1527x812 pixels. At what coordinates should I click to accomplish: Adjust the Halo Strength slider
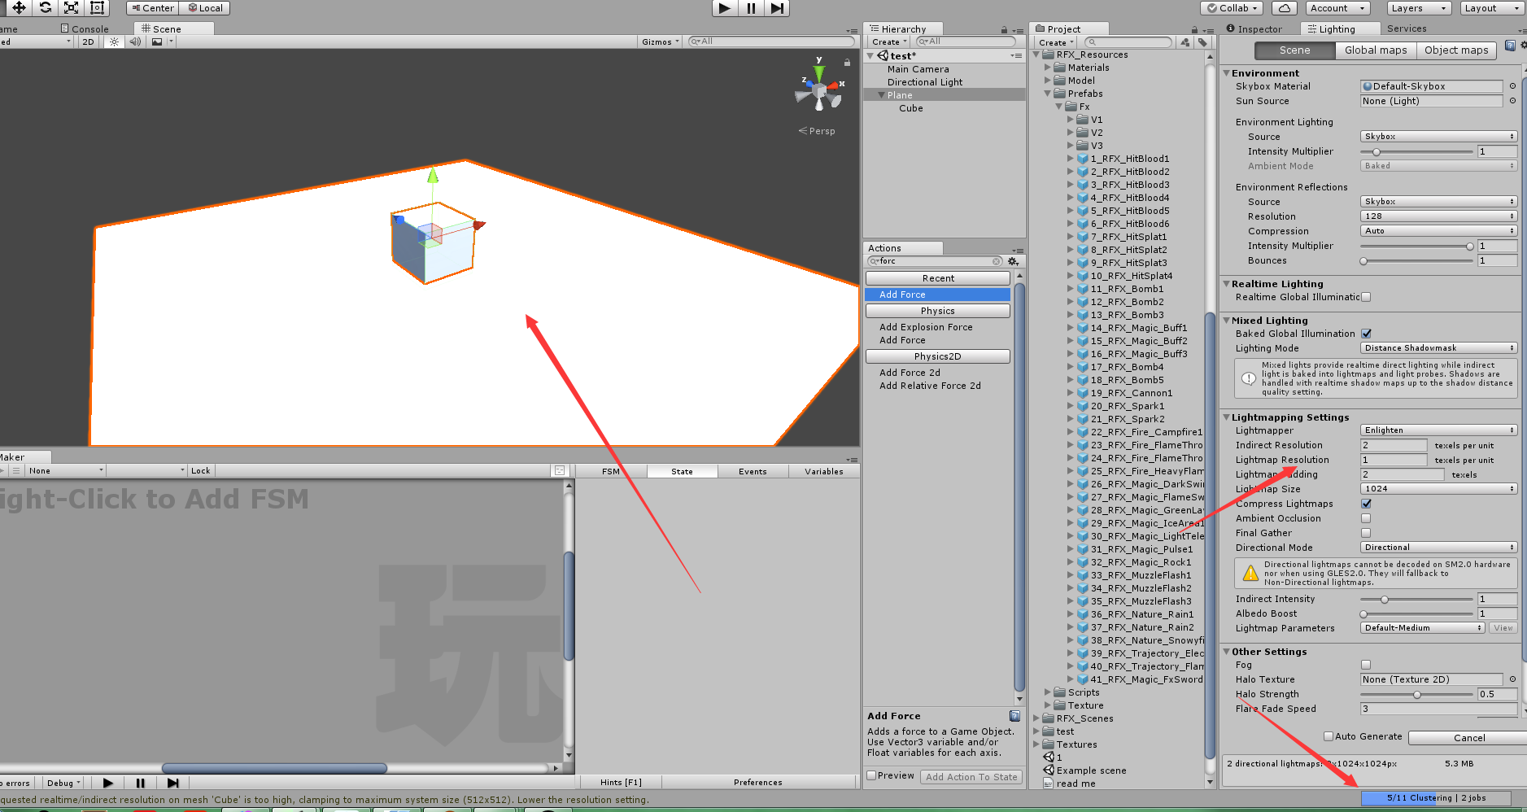1418,694
